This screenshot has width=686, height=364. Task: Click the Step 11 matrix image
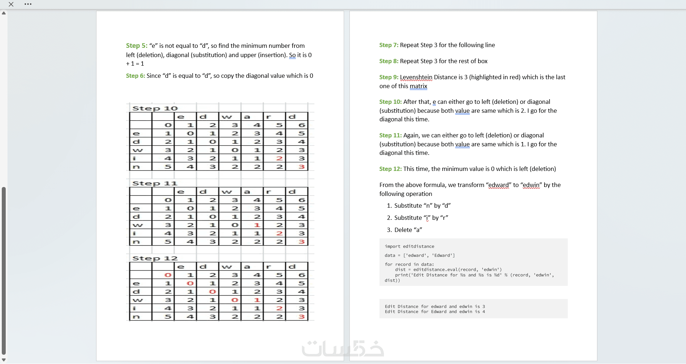click(x=220, y=212)
